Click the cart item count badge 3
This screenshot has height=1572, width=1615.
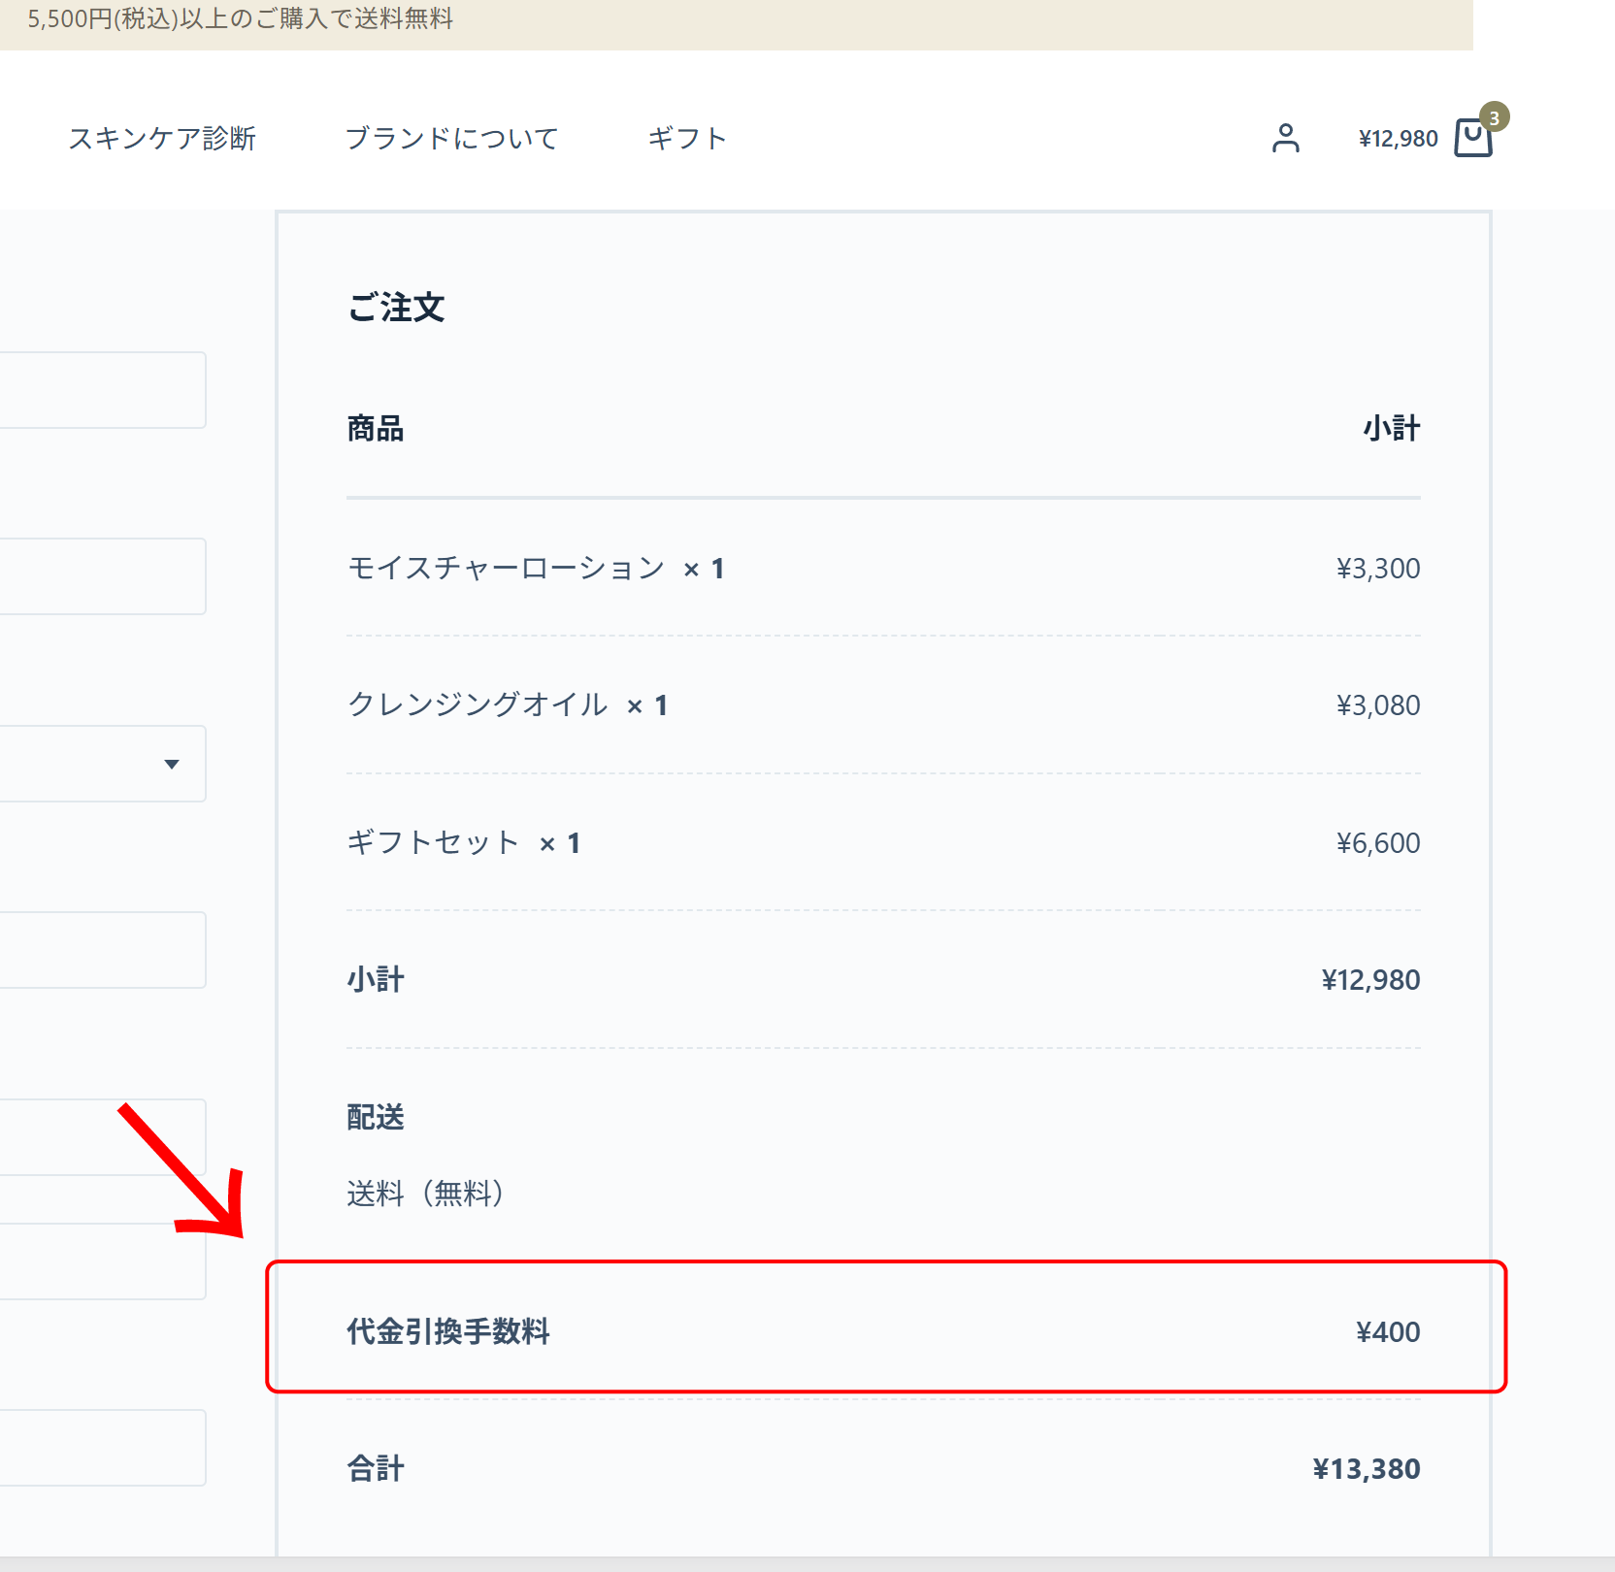pyautogui.click(x=1495, y=117)
